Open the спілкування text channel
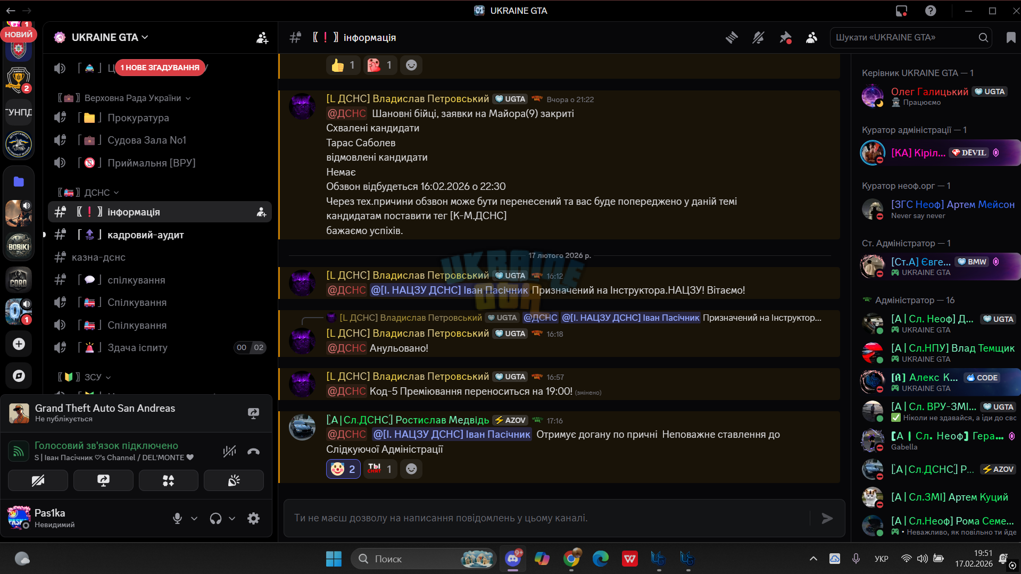This screenshot has width=1021, height=574. point(160,280)
